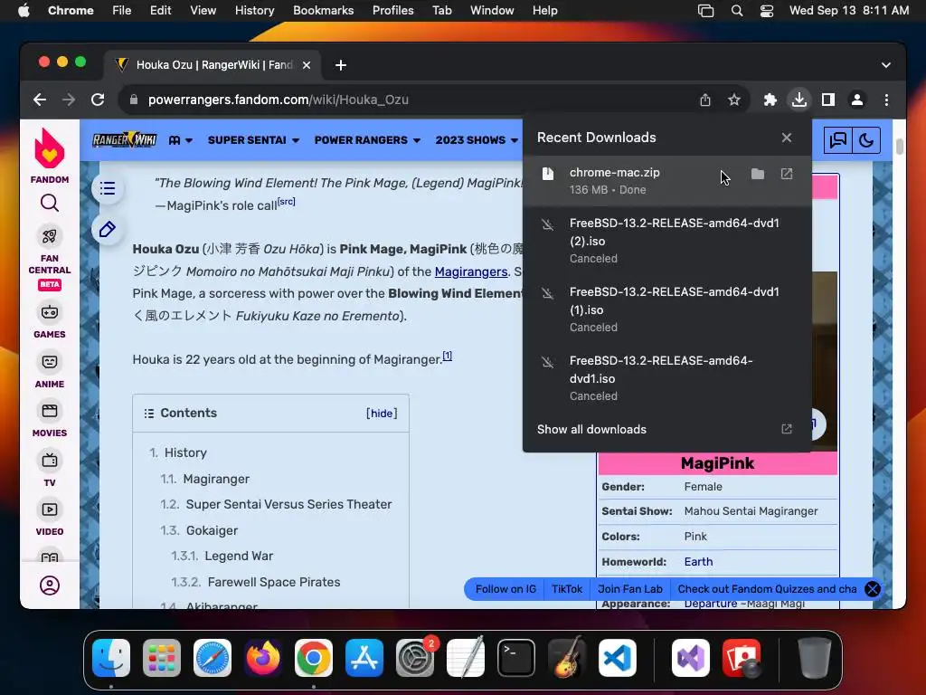This screenshot has height=695, width=926.
Task: Open chrome-mac.zip with the external open icon
Action: coord(787,174)
